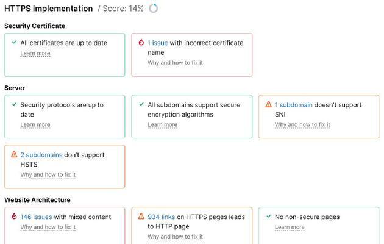Open the '1 subdomain' SNI link
The image size is (384, 244).
pyautogui.click(x=293, y=105)
